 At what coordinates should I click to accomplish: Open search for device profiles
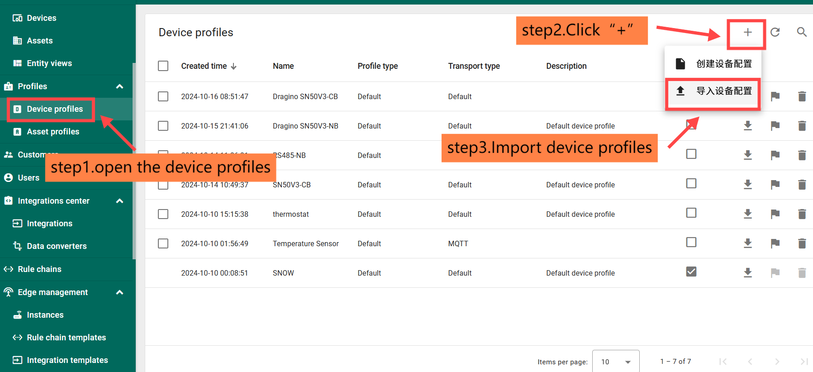pyautogui.click(x=802, y=32)
